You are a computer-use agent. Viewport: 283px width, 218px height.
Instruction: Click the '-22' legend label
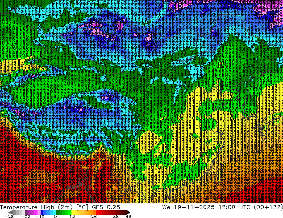pyautogui.click(x=26, y=216)
